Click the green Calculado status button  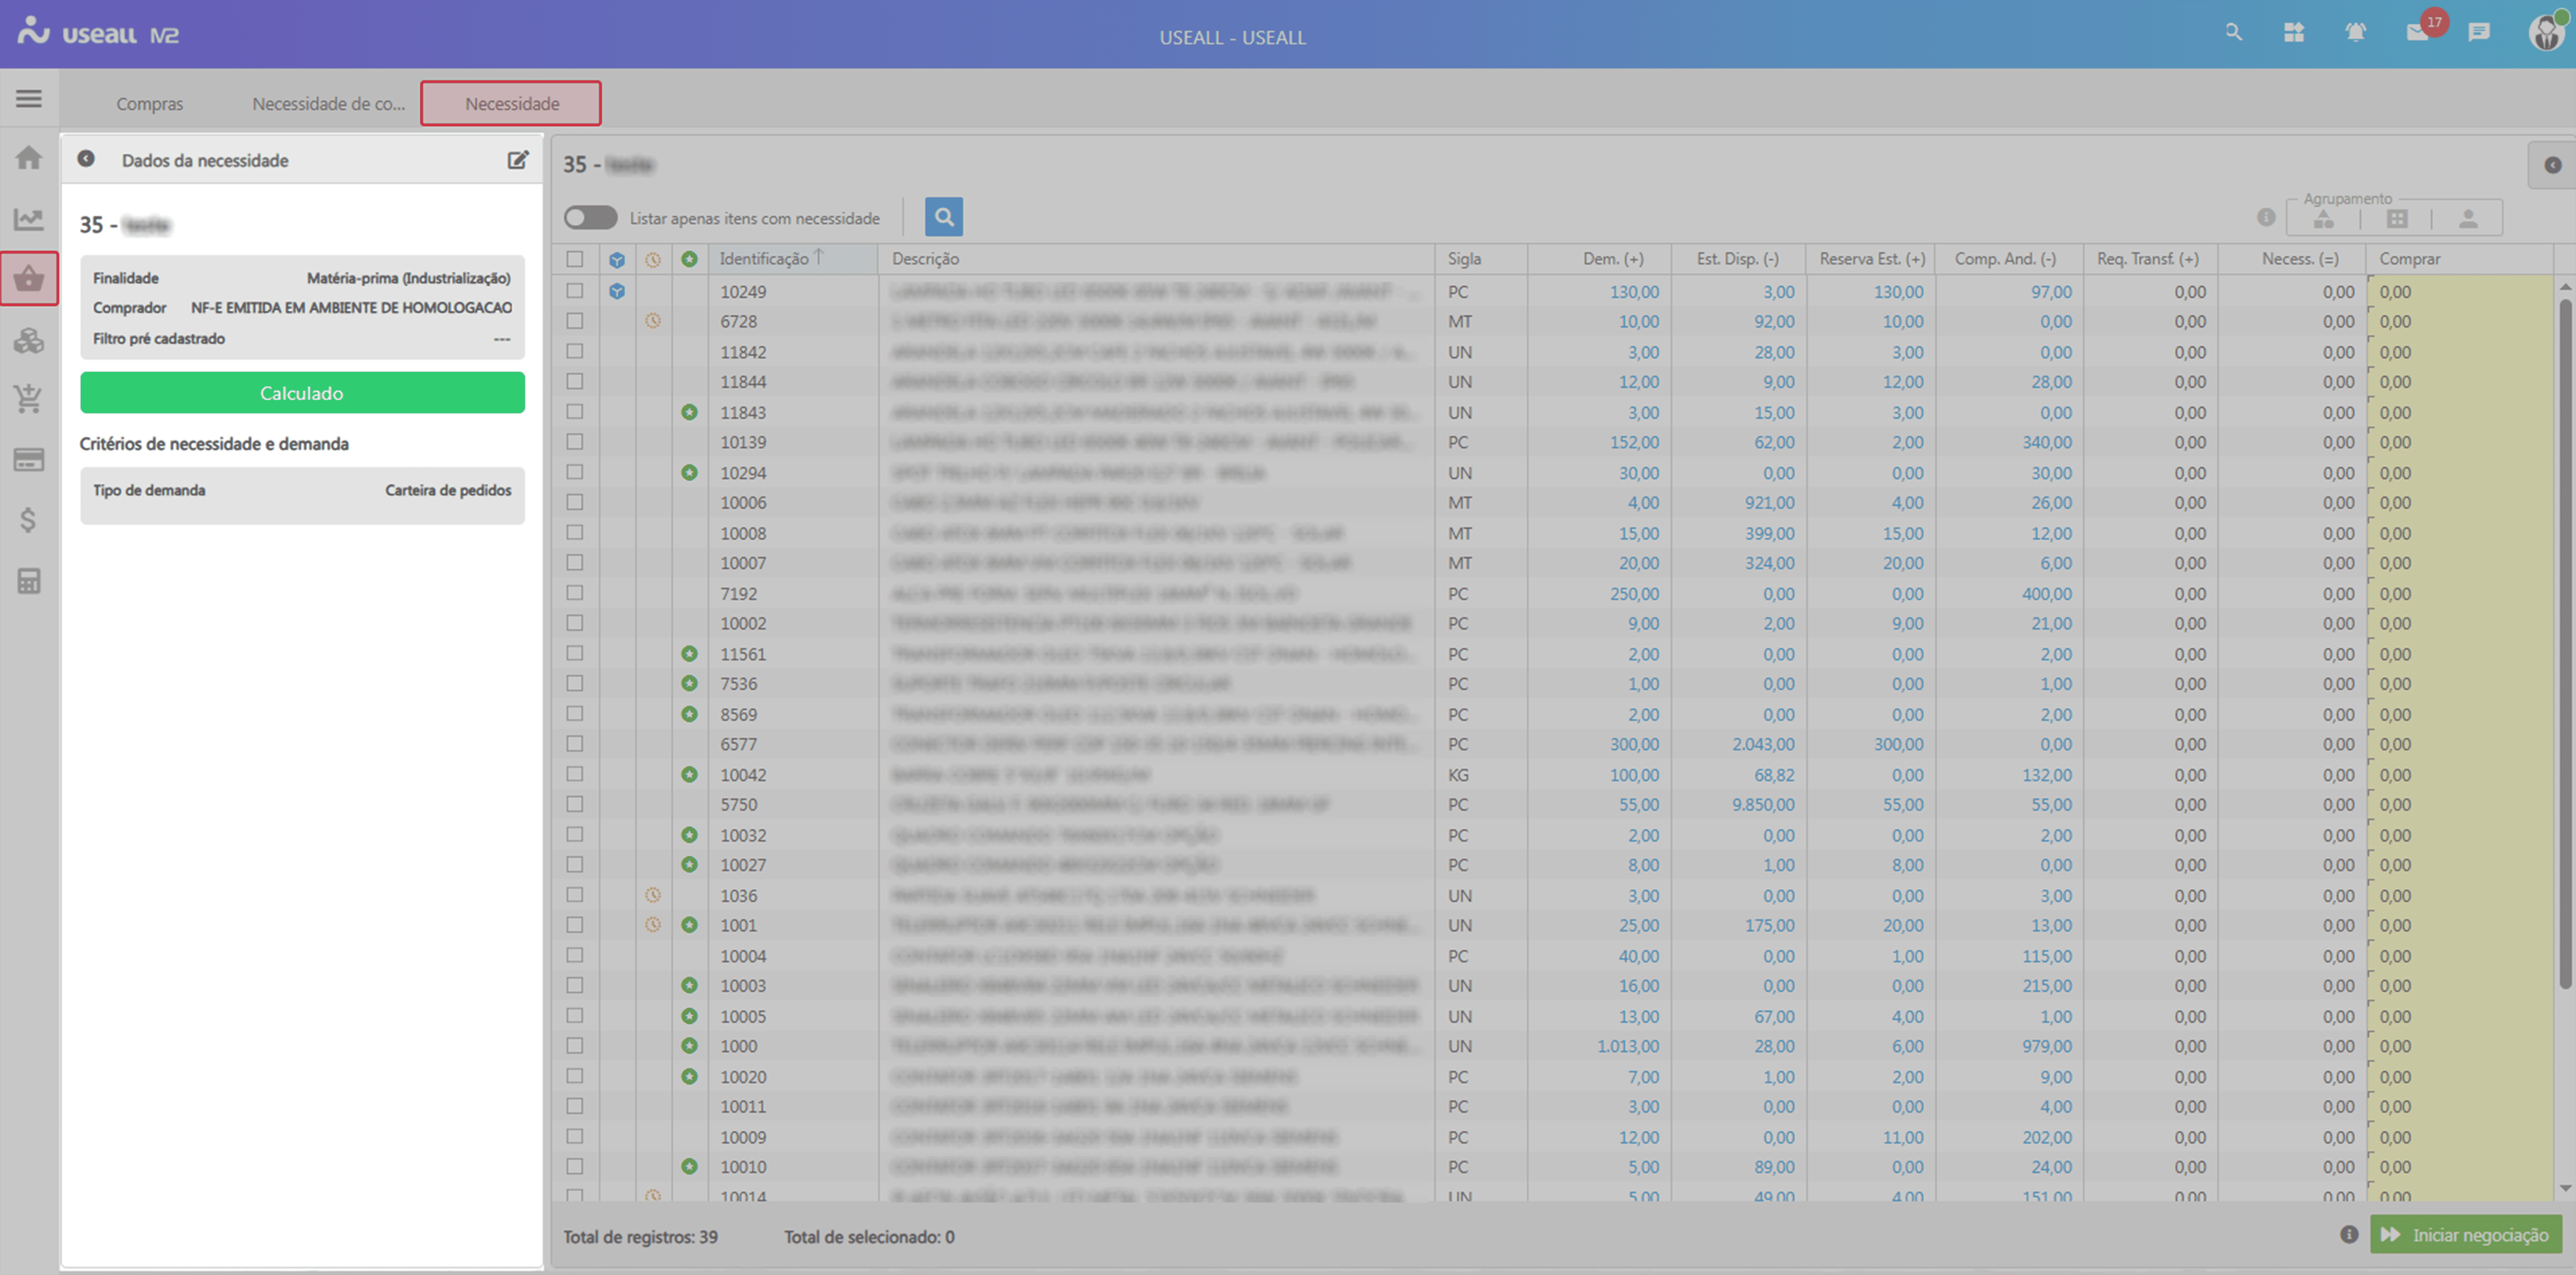302,393
